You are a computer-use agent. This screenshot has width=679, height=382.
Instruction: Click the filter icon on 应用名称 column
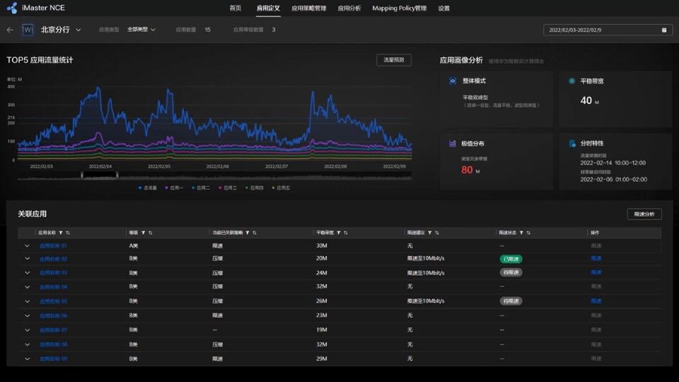click(x=61, y=233)
